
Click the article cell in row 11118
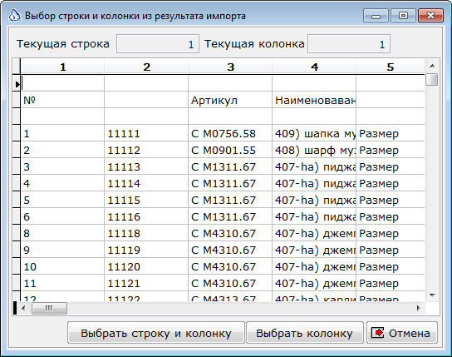(x=230, y=234)
